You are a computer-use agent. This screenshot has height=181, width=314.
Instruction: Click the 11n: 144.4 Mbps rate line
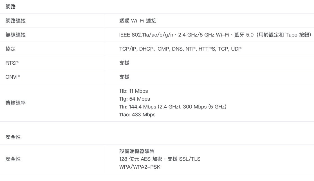point(173,107)
